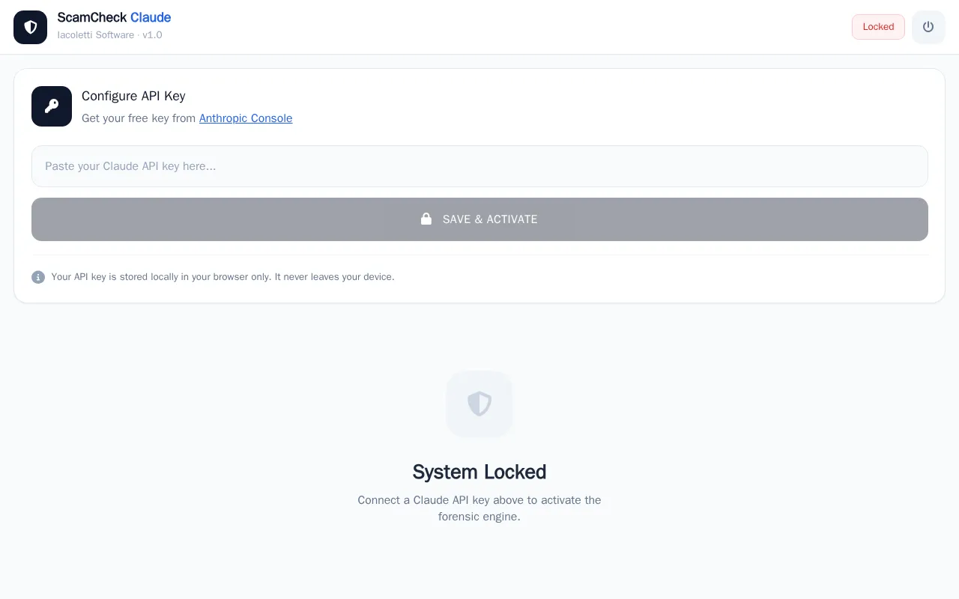Click the key icon beside Configure API Key

[x=52, y=106]
